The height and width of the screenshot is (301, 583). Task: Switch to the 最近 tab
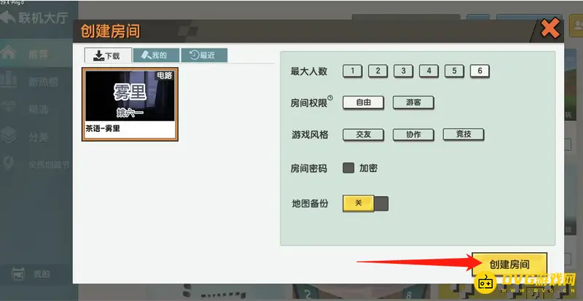coord(204,55)
